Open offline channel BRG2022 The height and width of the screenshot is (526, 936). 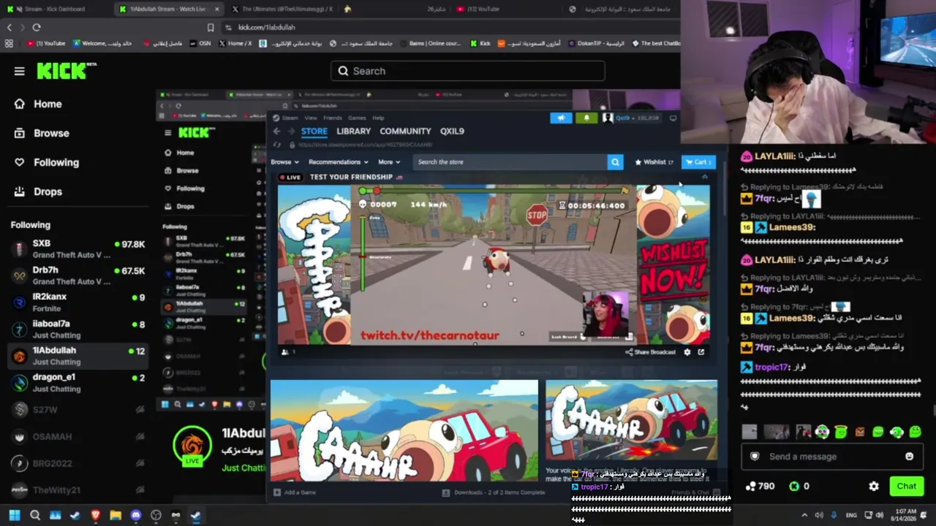77,463
